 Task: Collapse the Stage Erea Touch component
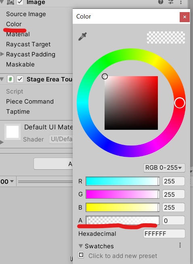tap(2, 79)
